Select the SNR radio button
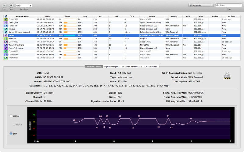 pyautogui.click(x=11, y=133)
